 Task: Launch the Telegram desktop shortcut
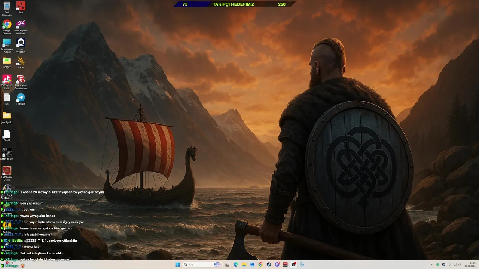point(21,99)
